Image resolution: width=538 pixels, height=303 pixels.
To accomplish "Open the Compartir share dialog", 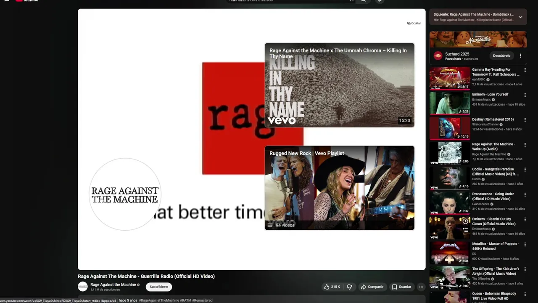I will coord(372,287).
